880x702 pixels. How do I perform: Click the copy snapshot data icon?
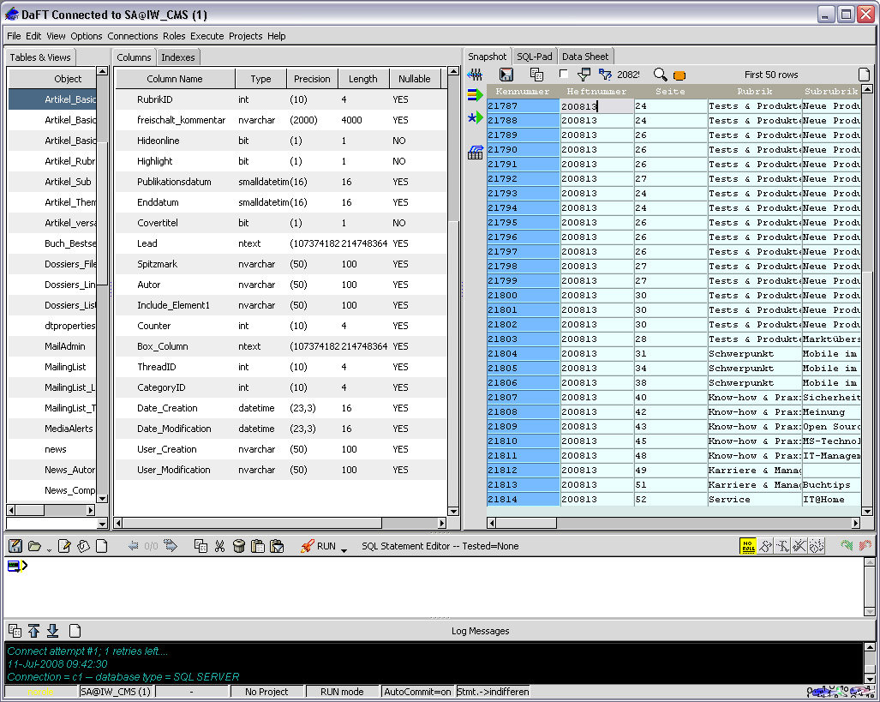pyautogui.click(x=536, y=75)
